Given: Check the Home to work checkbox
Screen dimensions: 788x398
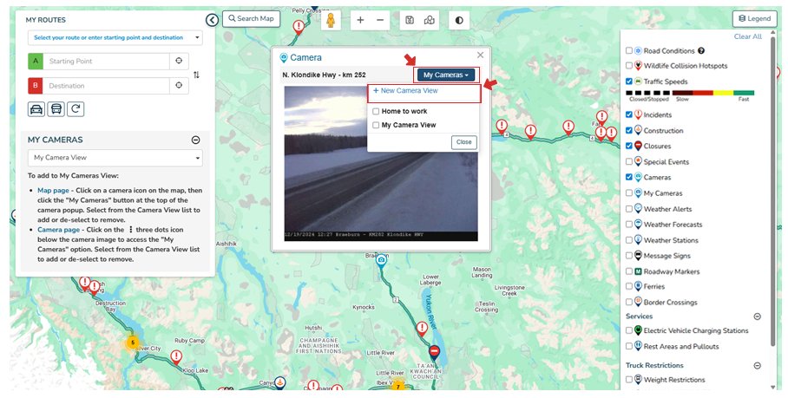Looking at the screenshot, I should [x=376, y=111].
